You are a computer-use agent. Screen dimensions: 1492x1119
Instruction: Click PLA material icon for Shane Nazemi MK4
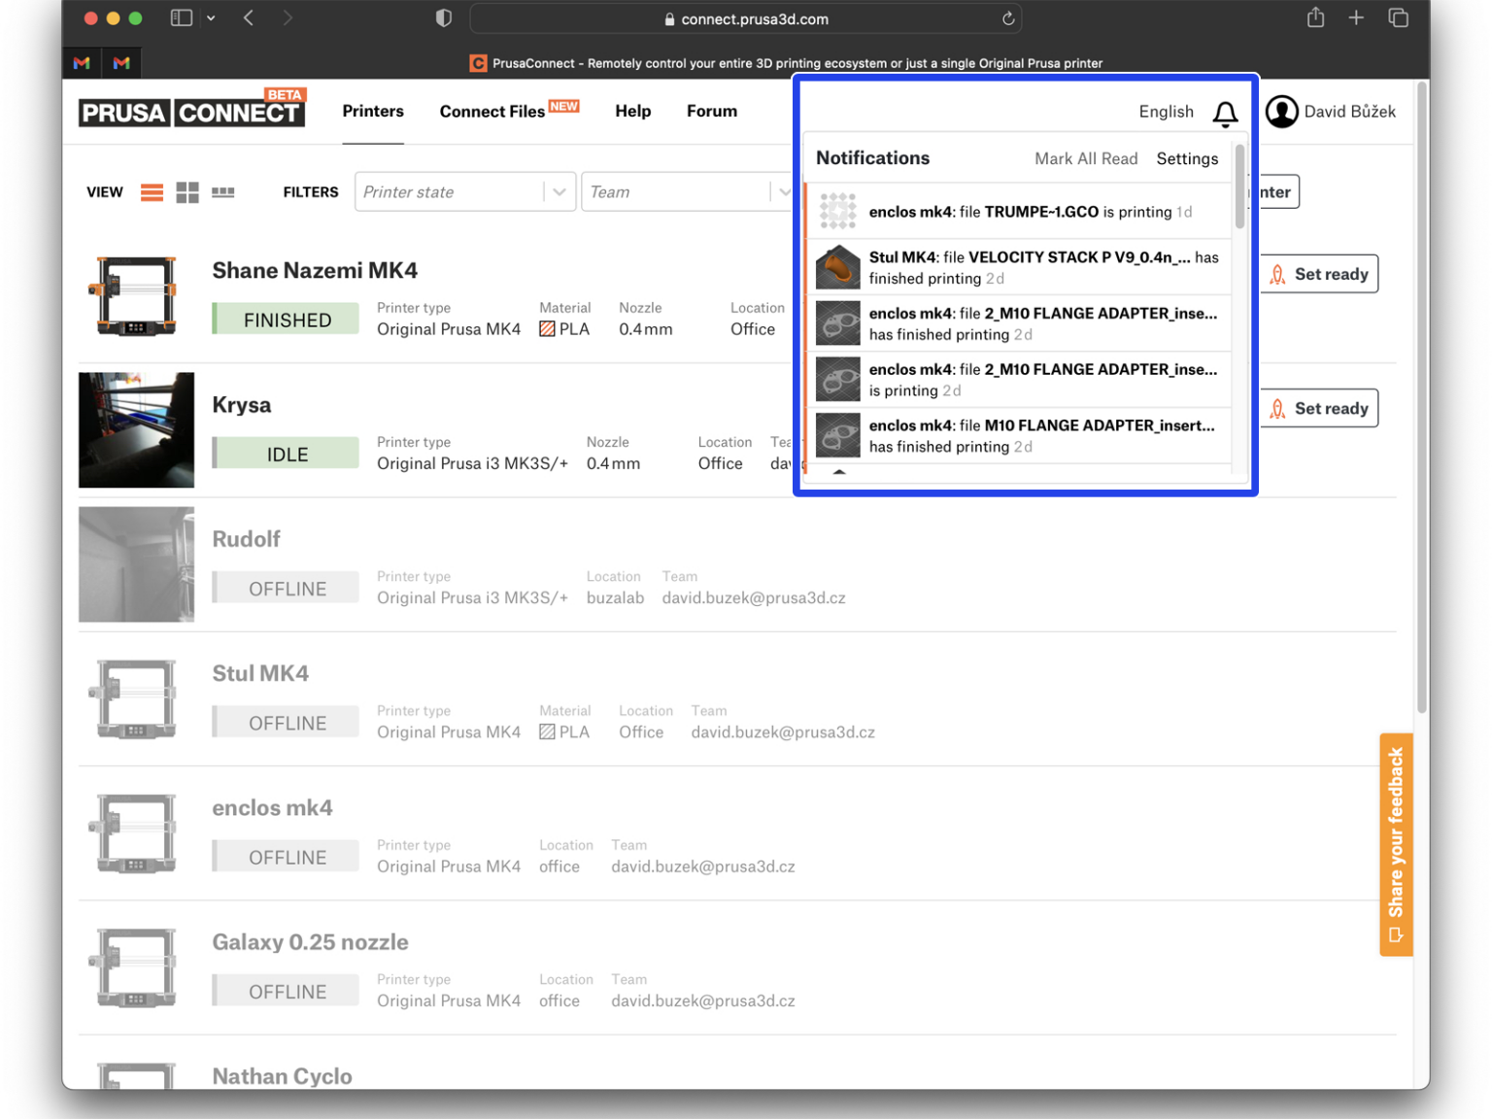click(547, 329)
